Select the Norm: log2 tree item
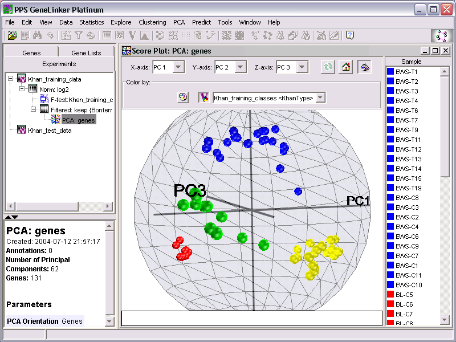The image size is (456, 342). click(x=54, y=89)
